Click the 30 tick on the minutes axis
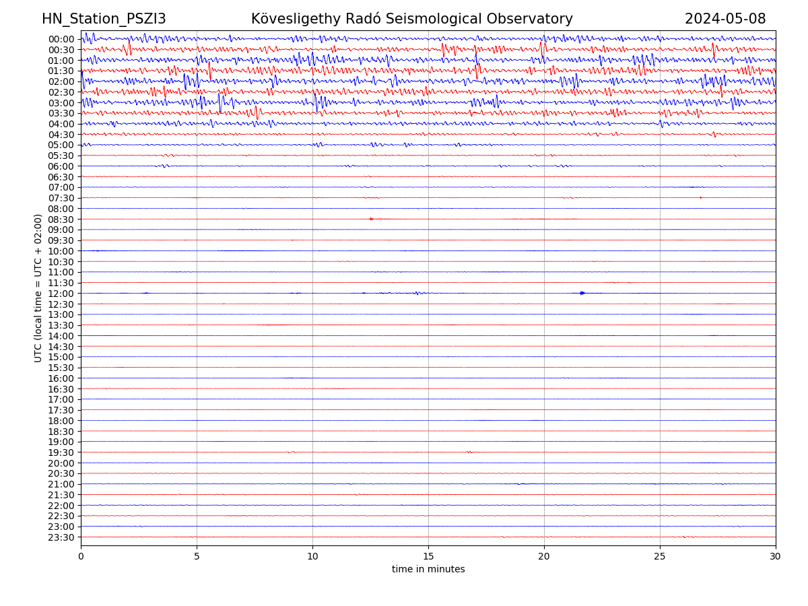Viewport: 808px width, 606px height. 775,557
